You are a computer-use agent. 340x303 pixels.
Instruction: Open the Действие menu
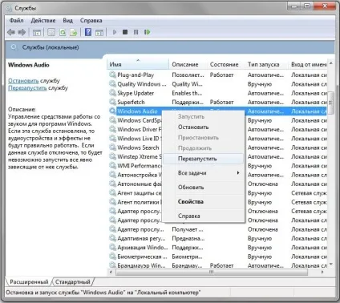[x=43, y=21]
